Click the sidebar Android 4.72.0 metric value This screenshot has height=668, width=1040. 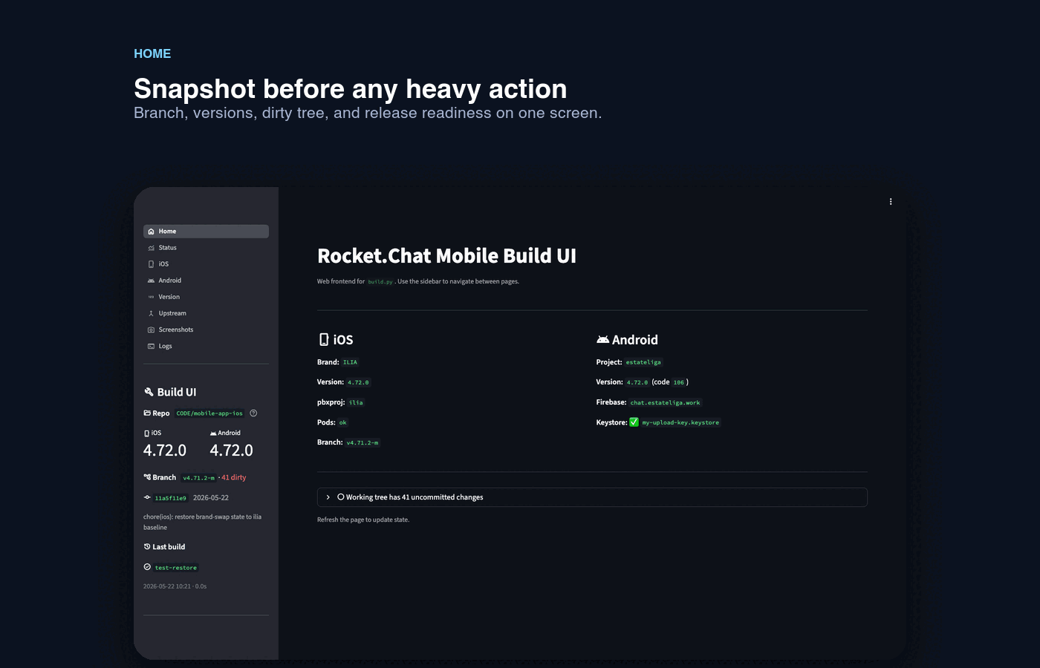[231, 451]
